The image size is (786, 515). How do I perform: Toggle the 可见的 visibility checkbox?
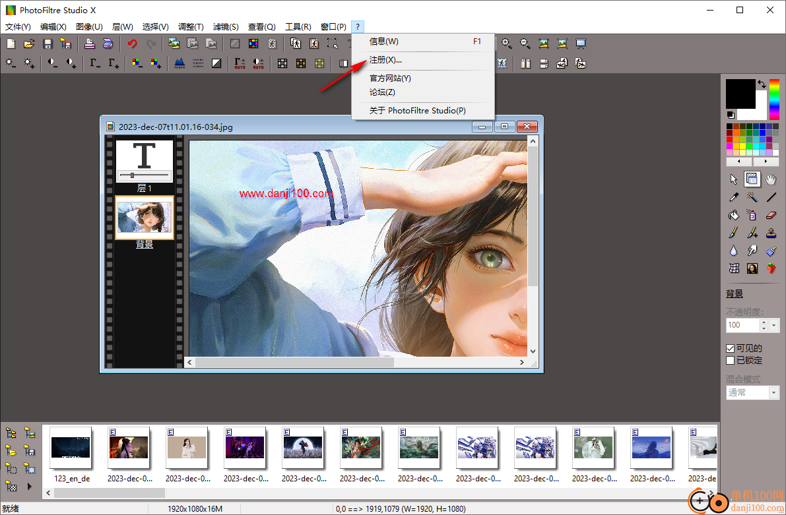click(731, 348)
